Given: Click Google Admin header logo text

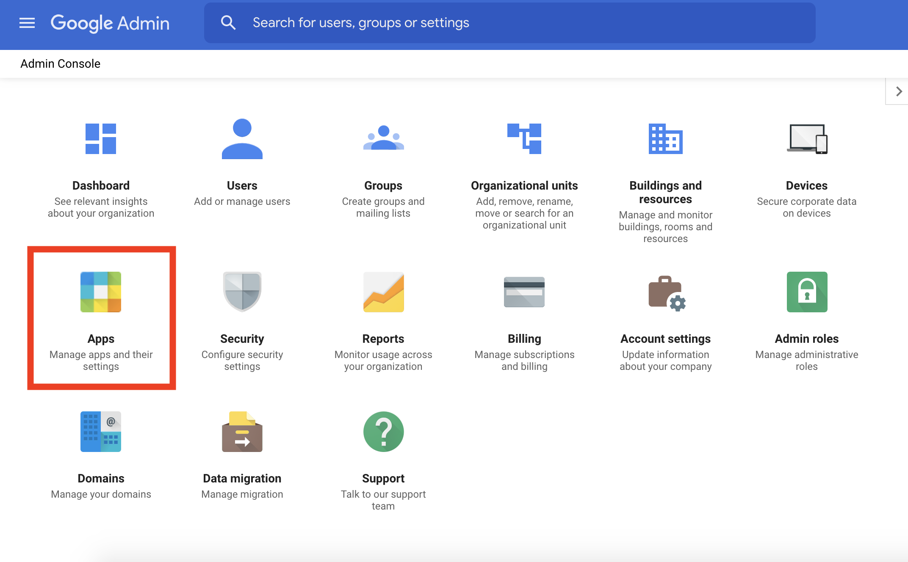Looking at the screenshot, I should [110, 22].
